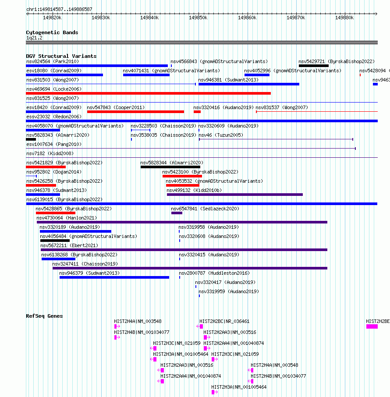Open nsv4058070 gnomADStructuralVariants label
This screenshot has width=390, height=397.
75,126
